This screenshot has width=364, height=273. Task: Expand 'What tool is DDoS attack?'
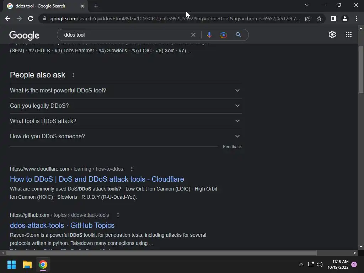tap(125, 121)
